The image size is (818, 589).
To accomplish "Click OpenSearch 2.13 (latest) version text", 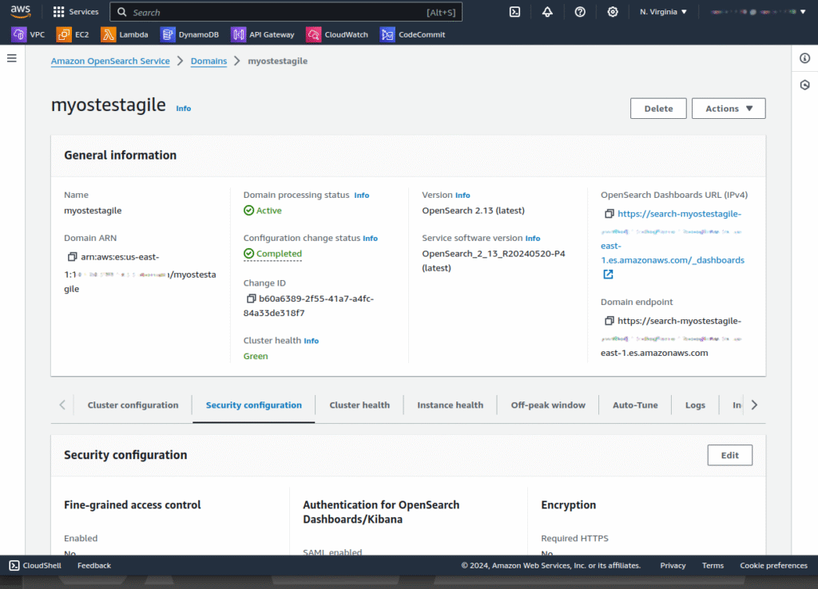I will [x=473, y=211].
